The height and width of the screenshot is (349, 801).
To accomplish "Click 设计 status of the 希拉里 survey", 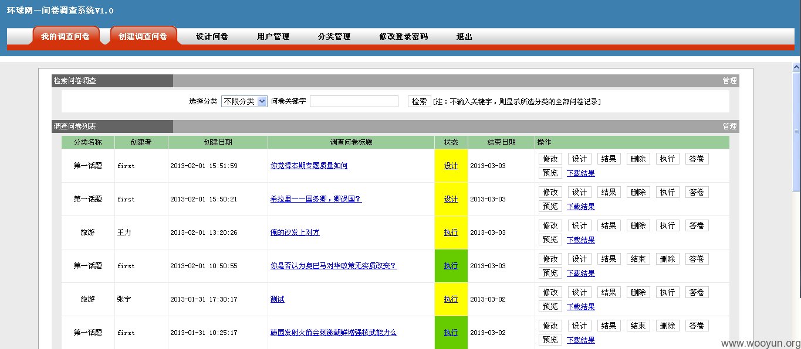I will pos(451,199).
